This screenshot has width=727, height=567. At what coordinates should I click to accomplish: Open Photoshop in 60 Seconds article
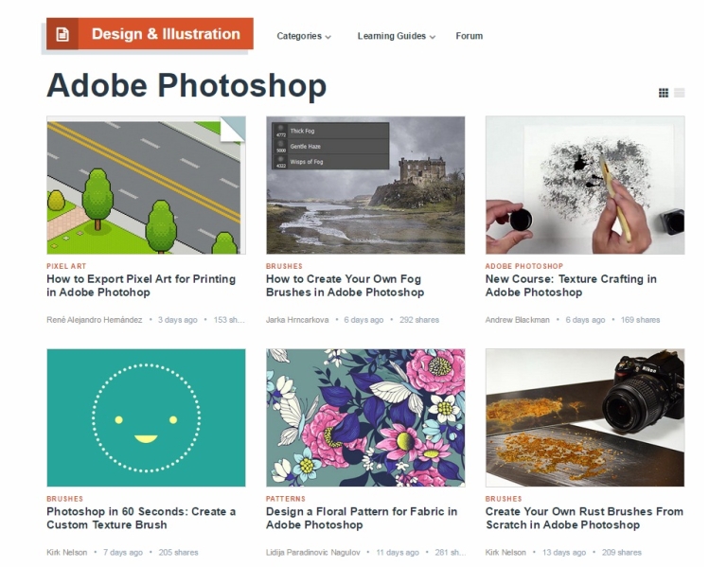click(141, 519)
